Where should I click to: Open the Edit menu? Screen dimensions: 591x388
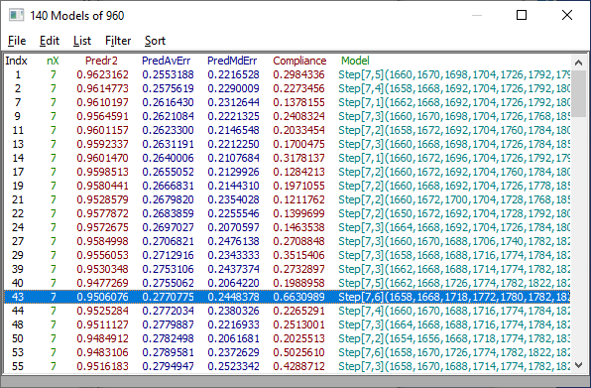[50, 41]
